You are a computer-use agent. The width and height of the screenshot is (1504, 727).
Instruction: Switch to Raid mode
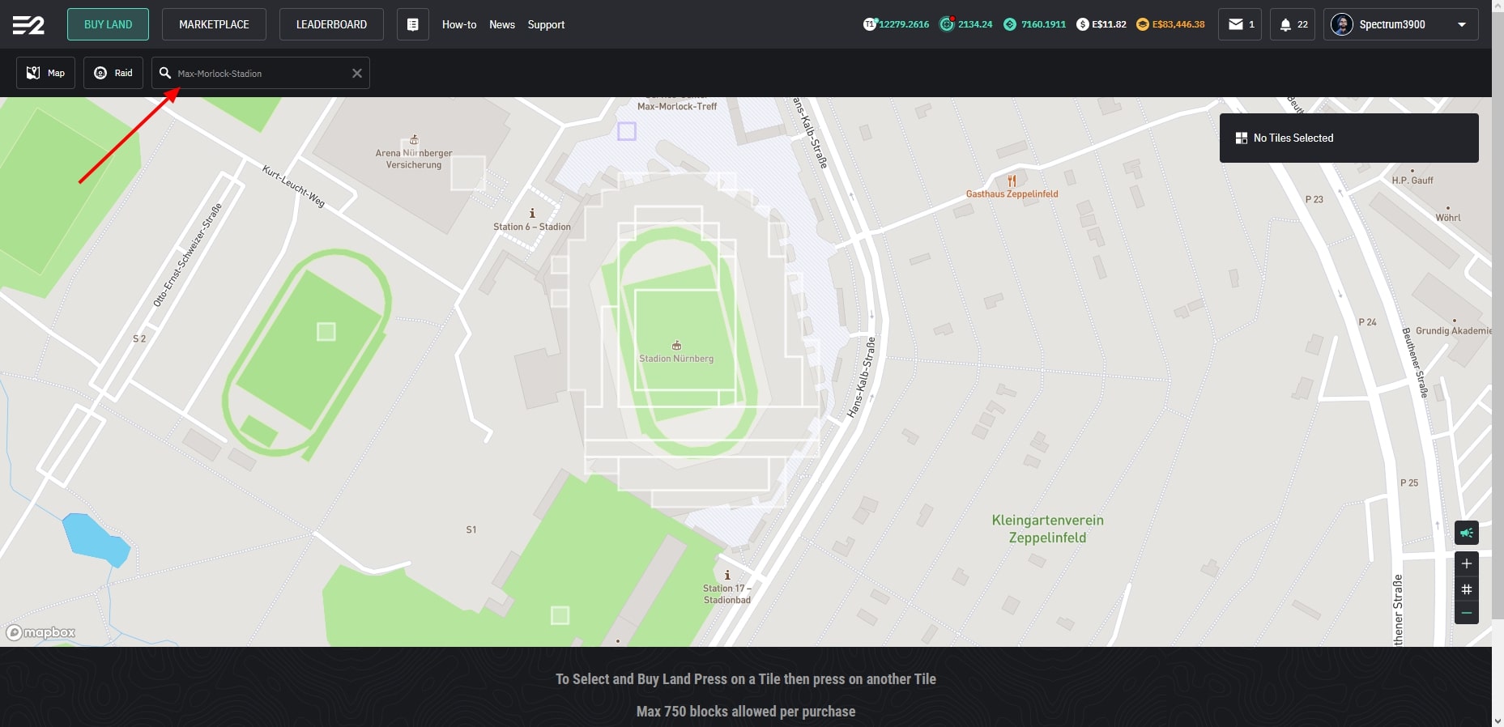[x=113, y=73]
